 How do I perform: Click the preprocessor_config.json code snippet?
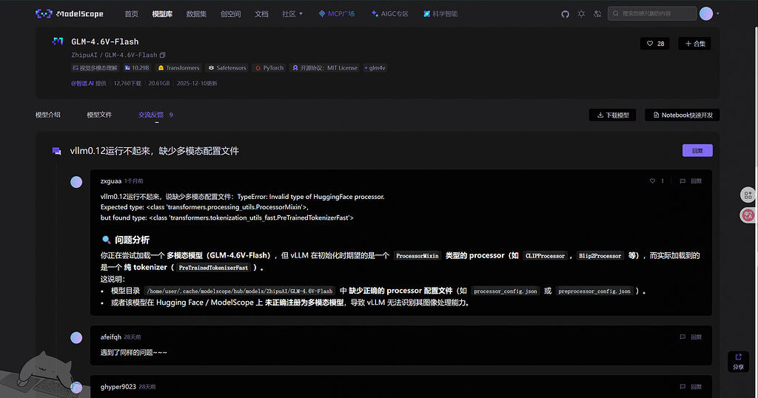594,291
